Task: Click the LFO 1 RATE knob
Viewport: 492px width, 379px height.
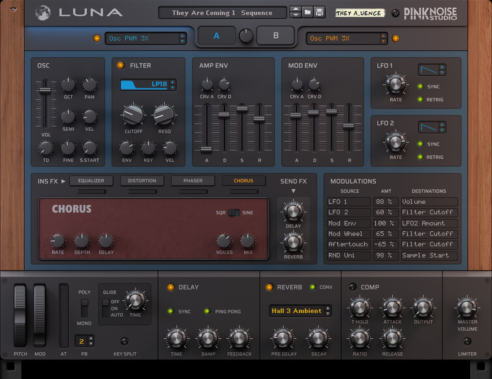Action: [395, 84]
